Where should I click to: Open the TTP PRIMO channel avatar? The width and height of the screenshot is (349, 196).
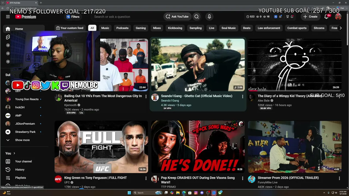click(x=155, y=179)
